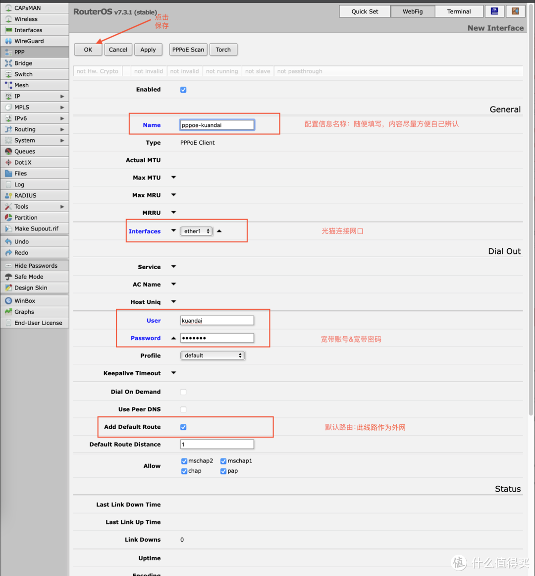Click the Partition pie icon
Image resolution: width=535 pixels, height=576 pixels.
click(x=8, y=217)
